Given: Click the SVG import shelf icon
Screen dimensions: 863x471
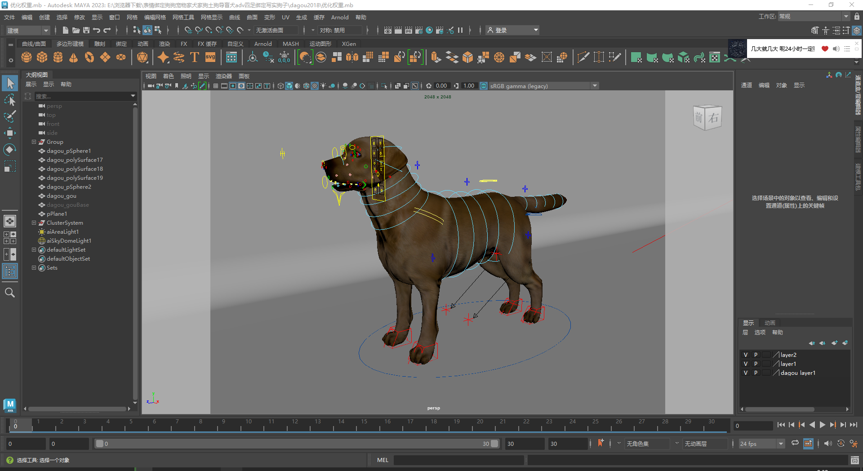Looking at the screenshot, I should 210,57.
